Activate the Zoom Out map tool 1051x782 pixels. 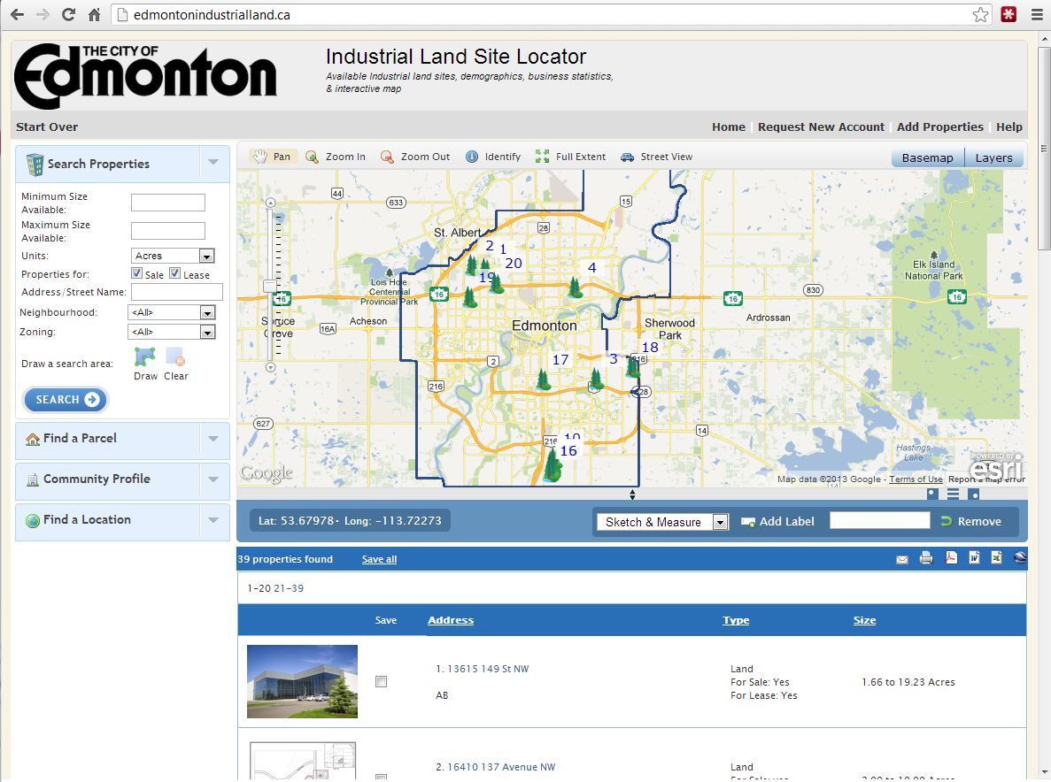[415, 157]
